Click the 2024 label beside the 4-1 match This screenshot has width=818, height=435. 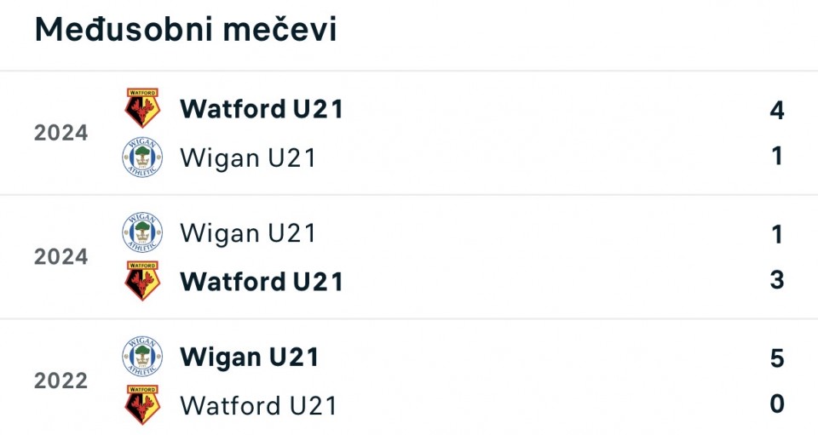(x=60, y=133)
